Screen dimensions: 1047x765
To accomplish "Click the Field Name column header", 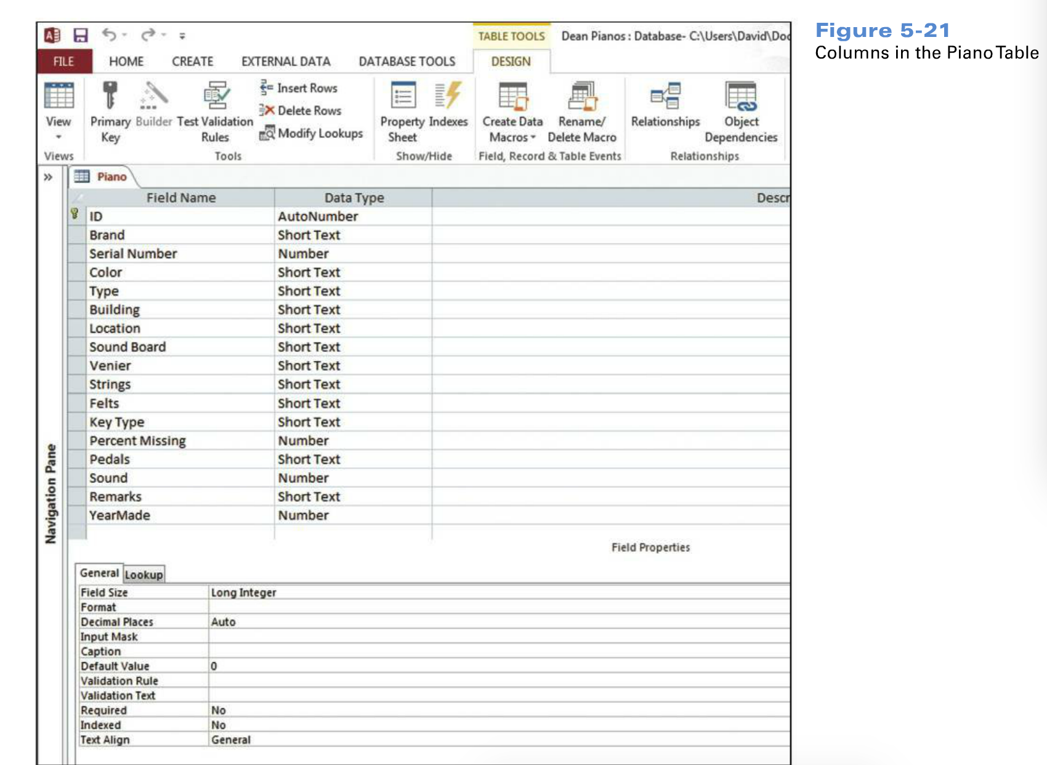I will pyautogui.click(x=180, y=198).
